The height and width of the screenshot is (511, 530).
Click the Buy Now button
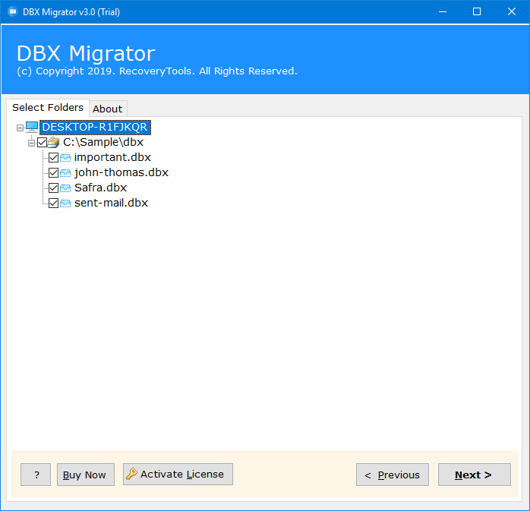86,475
